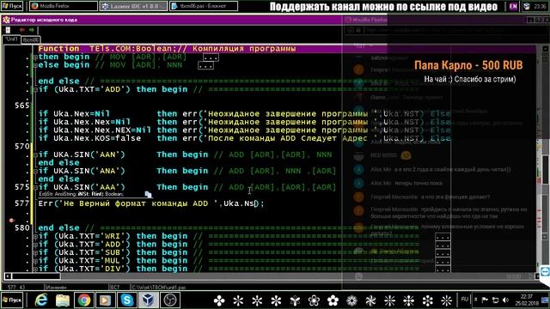
Task: Open folded '...' box after MOV [ADR], NNN
Action: pos(205,65)
